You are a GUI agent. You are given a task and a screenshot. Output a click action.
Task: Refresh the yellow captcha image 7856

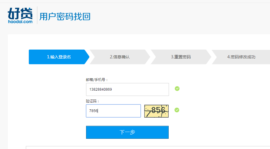coord(156,111)
